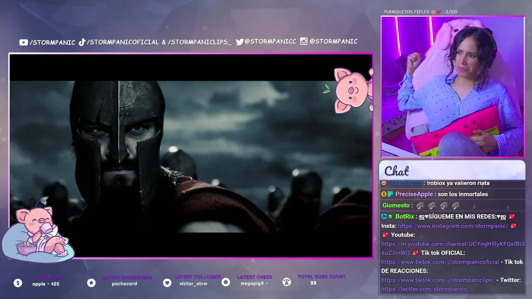532x299 pixels.
Task: Click the sparkling heart emoji before Youtube:
Action: 385,235
